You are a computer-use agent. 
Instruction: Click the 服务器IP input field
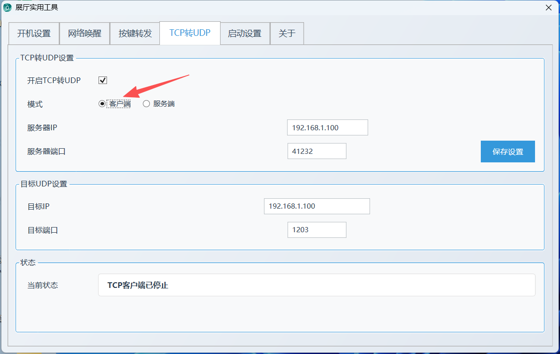[327, 127]
